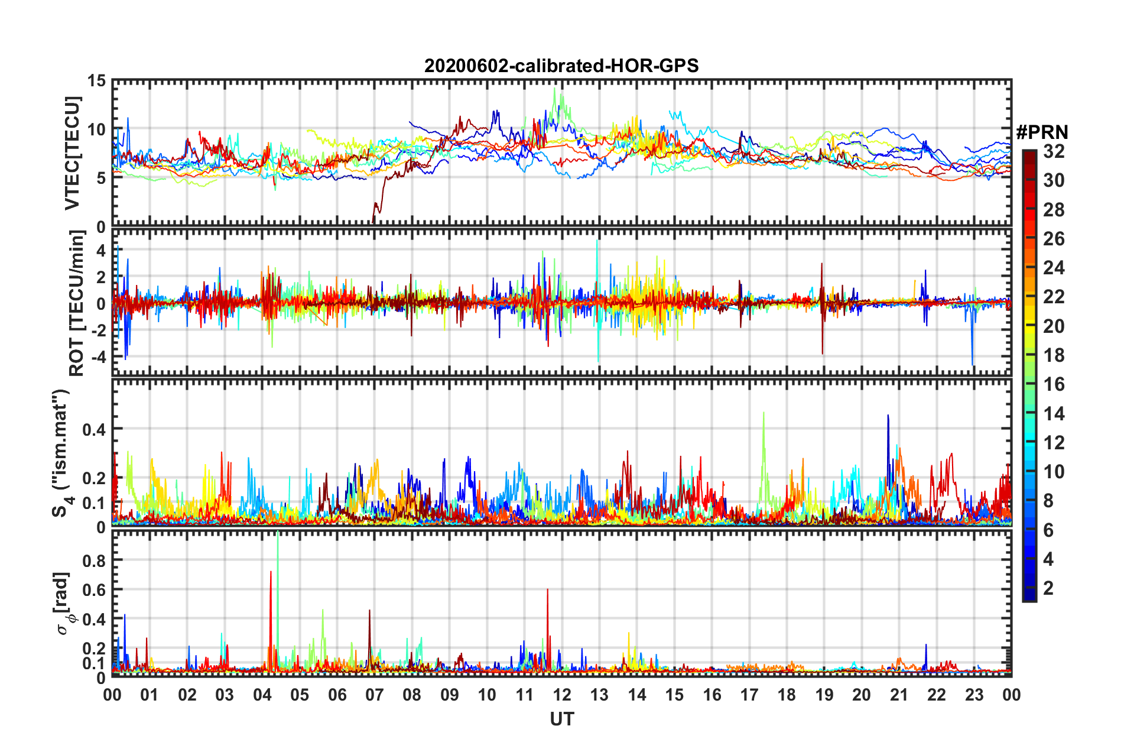Select x-axis hour tick "13"
Image resolution: width=1124 pixels, height=752 pixels.
tap(599, 695)
